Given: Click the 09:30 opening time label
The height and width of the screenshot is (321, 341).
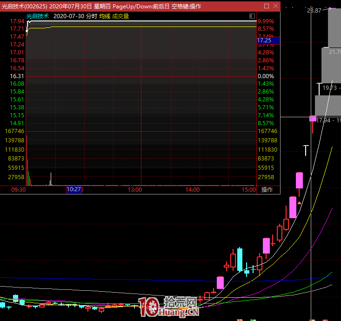Looking at the screenshot, I should point(18,190).
